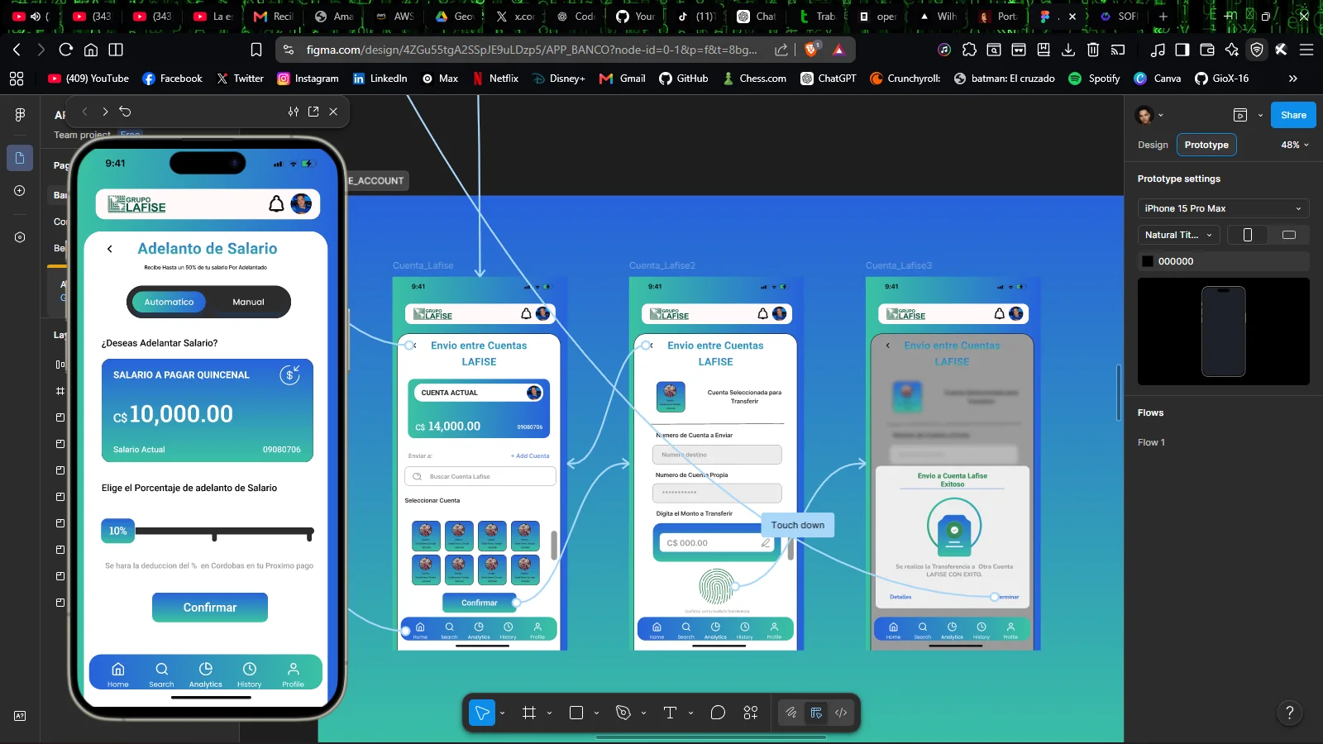Close the inline prototype preview
1323x744 pixels.
tap(333, 112)
